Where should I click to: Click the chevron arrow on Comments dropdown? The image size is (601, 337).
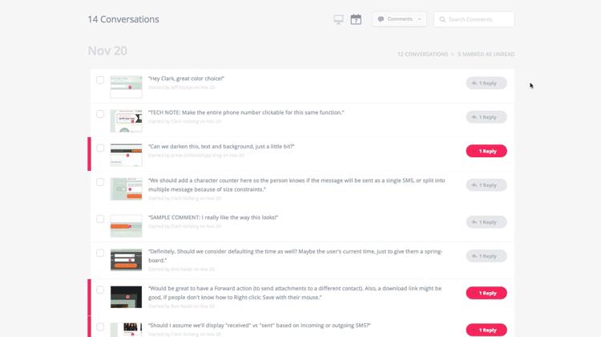point(419,19)
